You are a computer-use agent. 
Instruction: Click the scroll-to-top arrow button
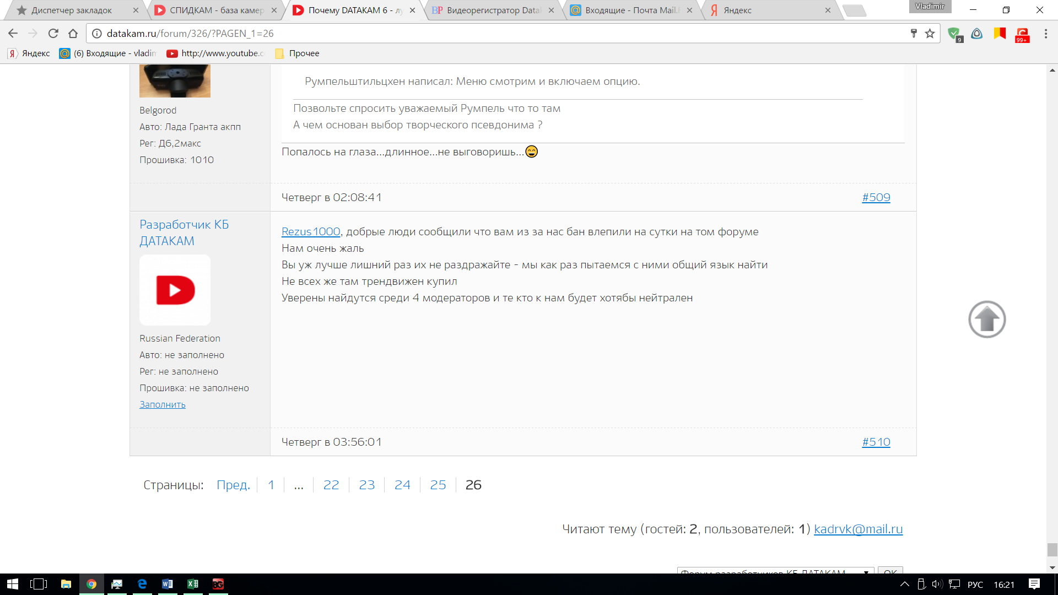987,320
